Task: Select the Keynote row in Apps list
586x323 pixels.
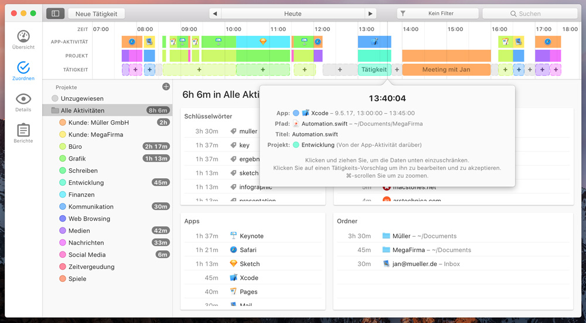Action: point(251,236)
